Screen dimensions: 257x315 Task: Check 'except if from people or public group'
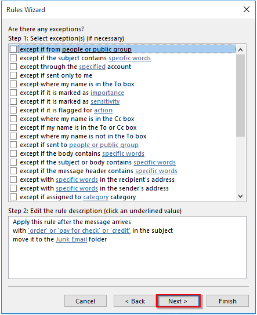point(13,49)
